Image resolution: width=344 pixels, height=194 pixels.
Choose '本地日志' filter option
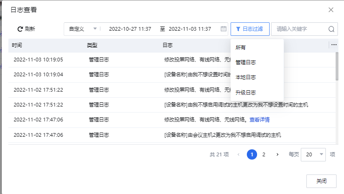[245, 77]
